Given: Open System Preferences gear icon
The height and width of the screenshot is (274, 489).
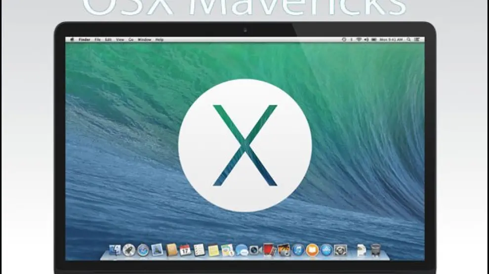Looking at the screenshot, I should click(340, 250).
